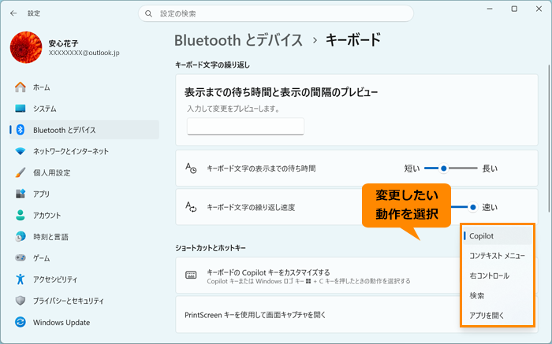Open the 安心花子 profile picture
This screenshot has height=344, width=552.
pos(26,47)
